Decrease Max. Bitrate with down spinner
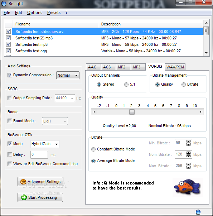This screenshot has height=216, width=213. pyautogui.click(x=188, y=167)
